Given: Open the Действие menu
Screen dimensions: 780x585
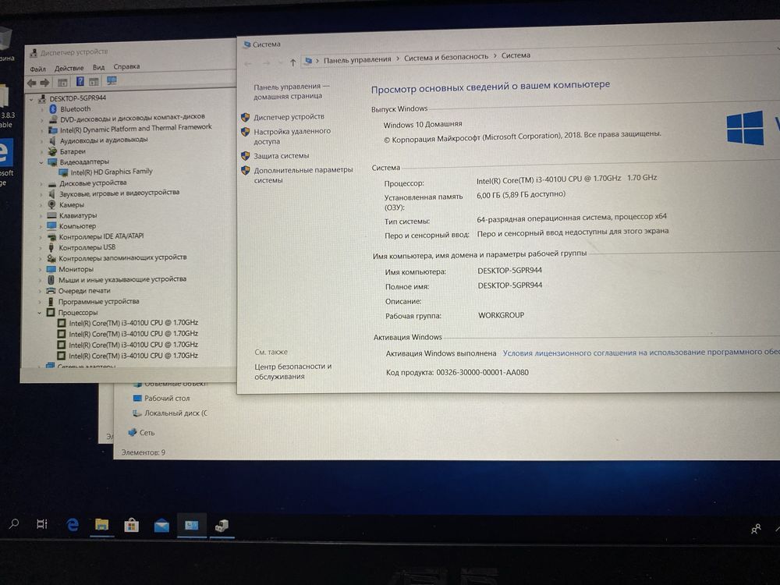Looking at the screenshot, I should [x=69, y=68].
